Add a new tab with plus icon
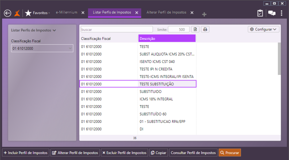 [x=204, y=14]
